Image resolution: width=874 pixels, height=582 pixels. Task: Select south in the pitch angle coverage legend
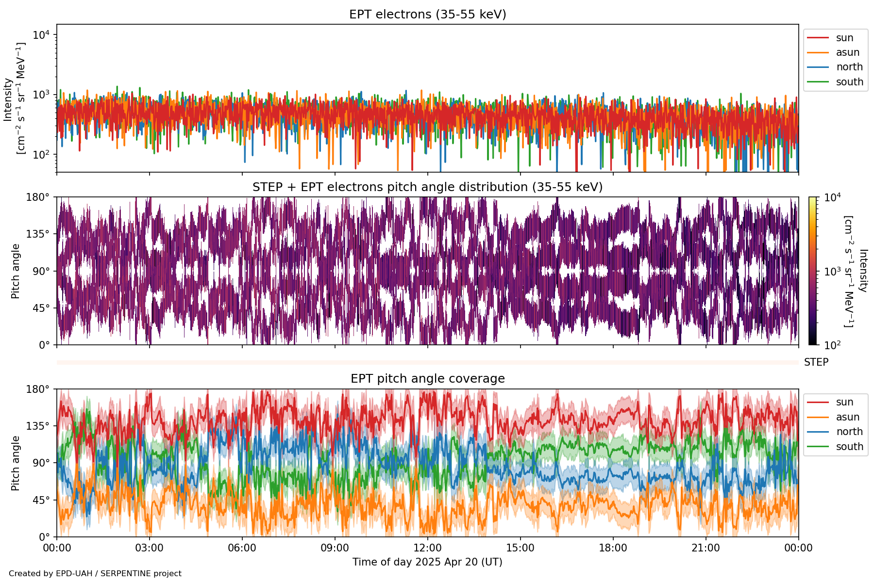(x=849, y=447)
